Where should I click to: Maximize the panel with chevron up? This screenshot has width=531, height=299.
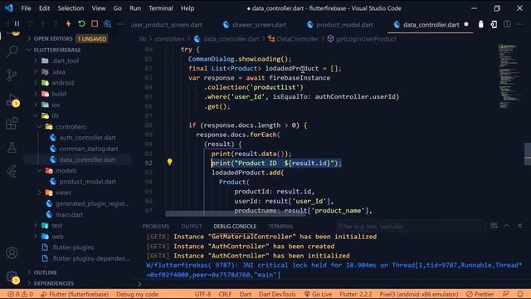click(507, 225)
